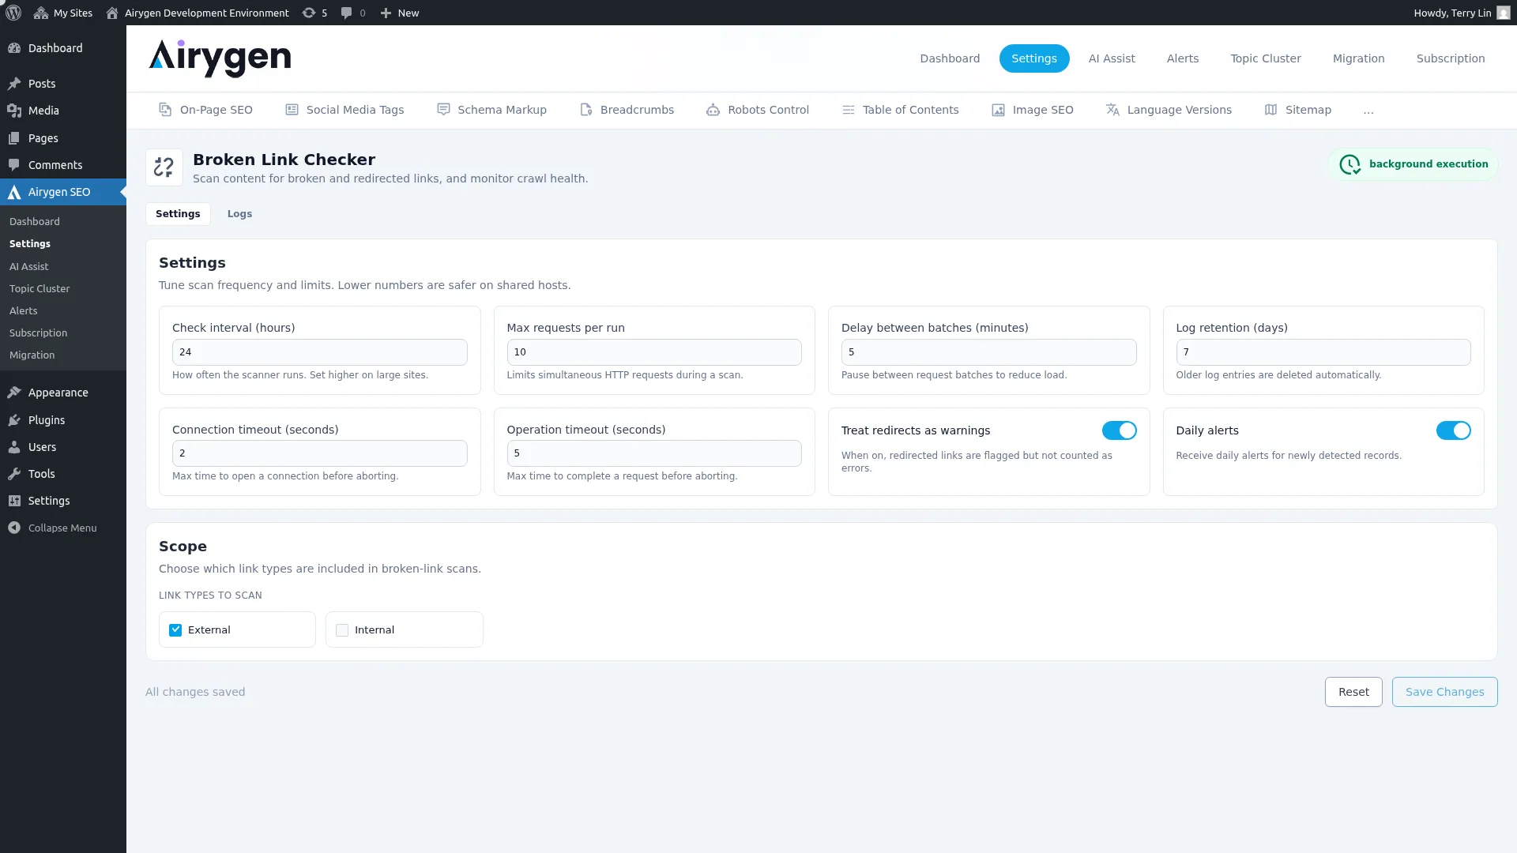Open Language Versions section
Screen dimensions: 1517x853
click(1169, 110)
